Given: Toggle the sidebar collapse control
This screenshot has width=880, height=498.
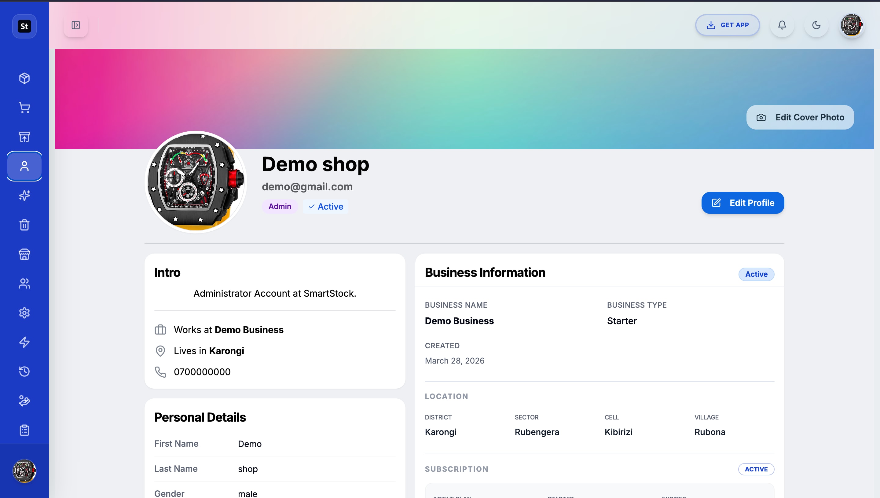Looking at the screenshot, I should (75, 25).
